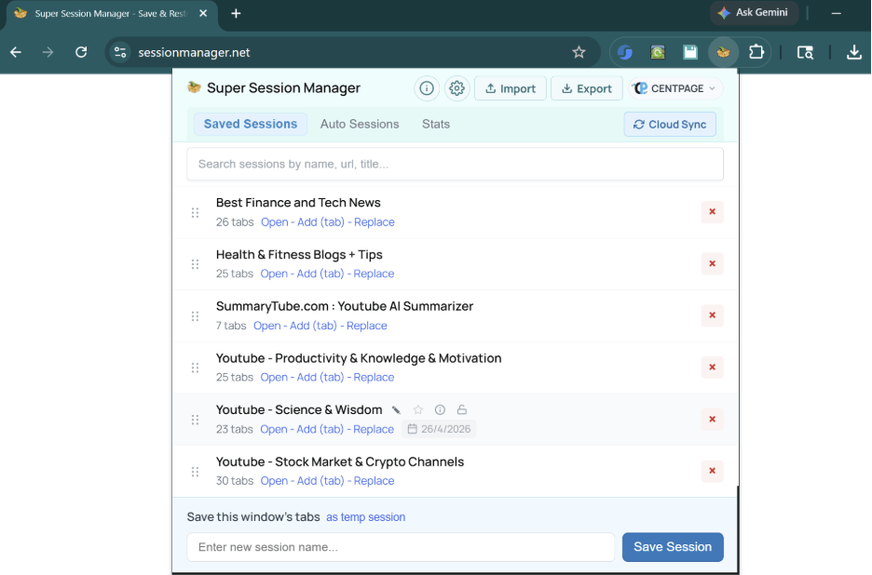
Task: Click the Ask Gemini button
Action: pos(754,13)
